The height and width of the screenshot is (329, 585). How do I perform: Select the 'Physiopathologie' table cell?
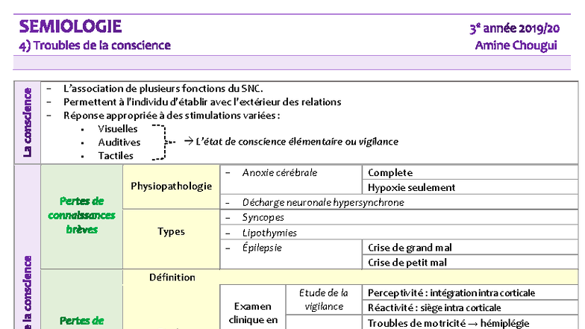click(x=171, y=187)
